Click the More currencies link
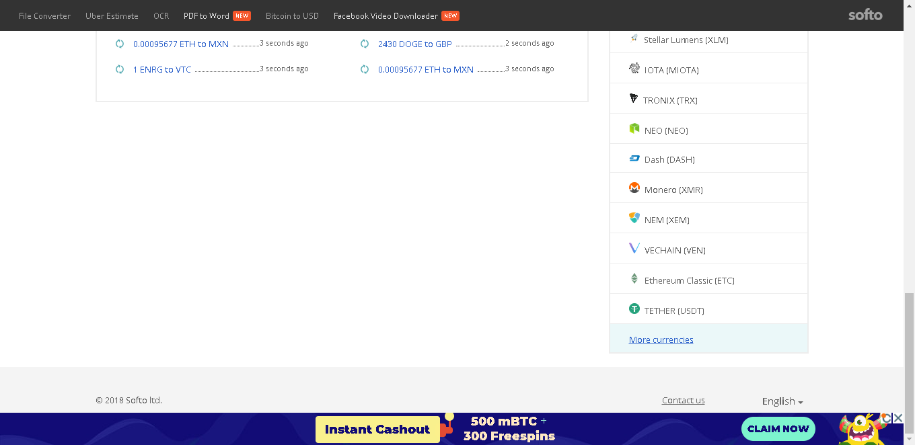This screenshot has width=915, height=445. [x=661, y=339]
